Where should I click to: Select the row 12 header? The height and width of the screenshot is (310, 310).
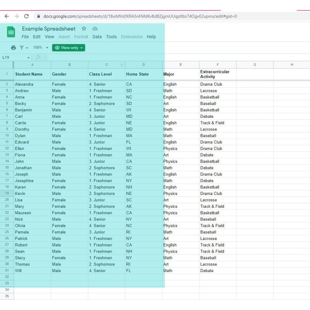[x=7, y=148]
